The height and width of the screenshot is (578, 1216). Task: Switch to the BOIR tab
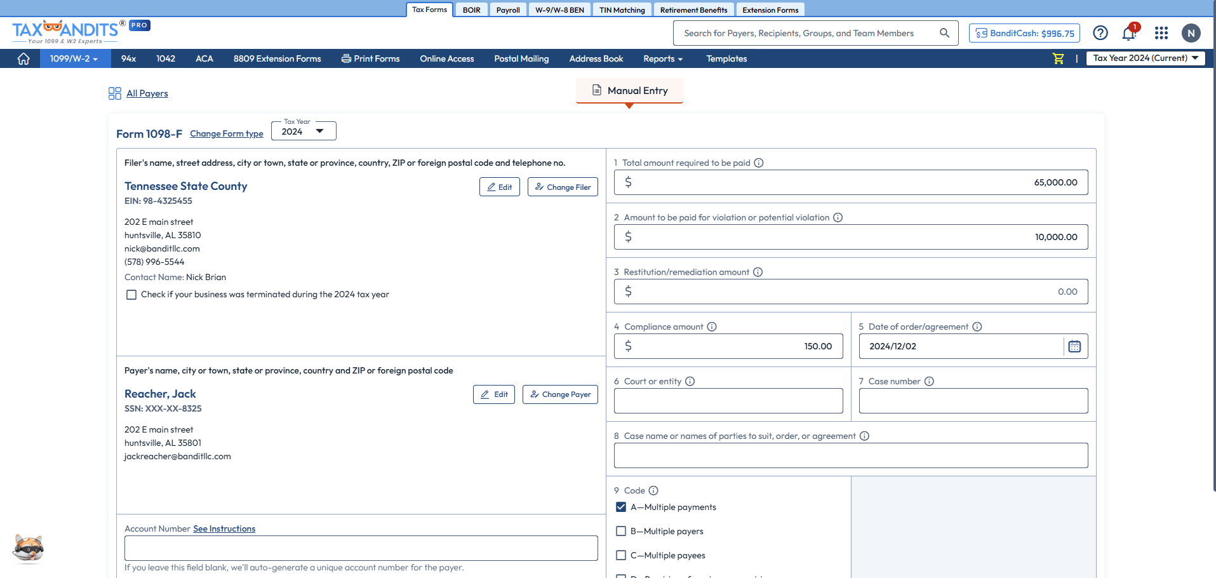[x=471, y=10]
